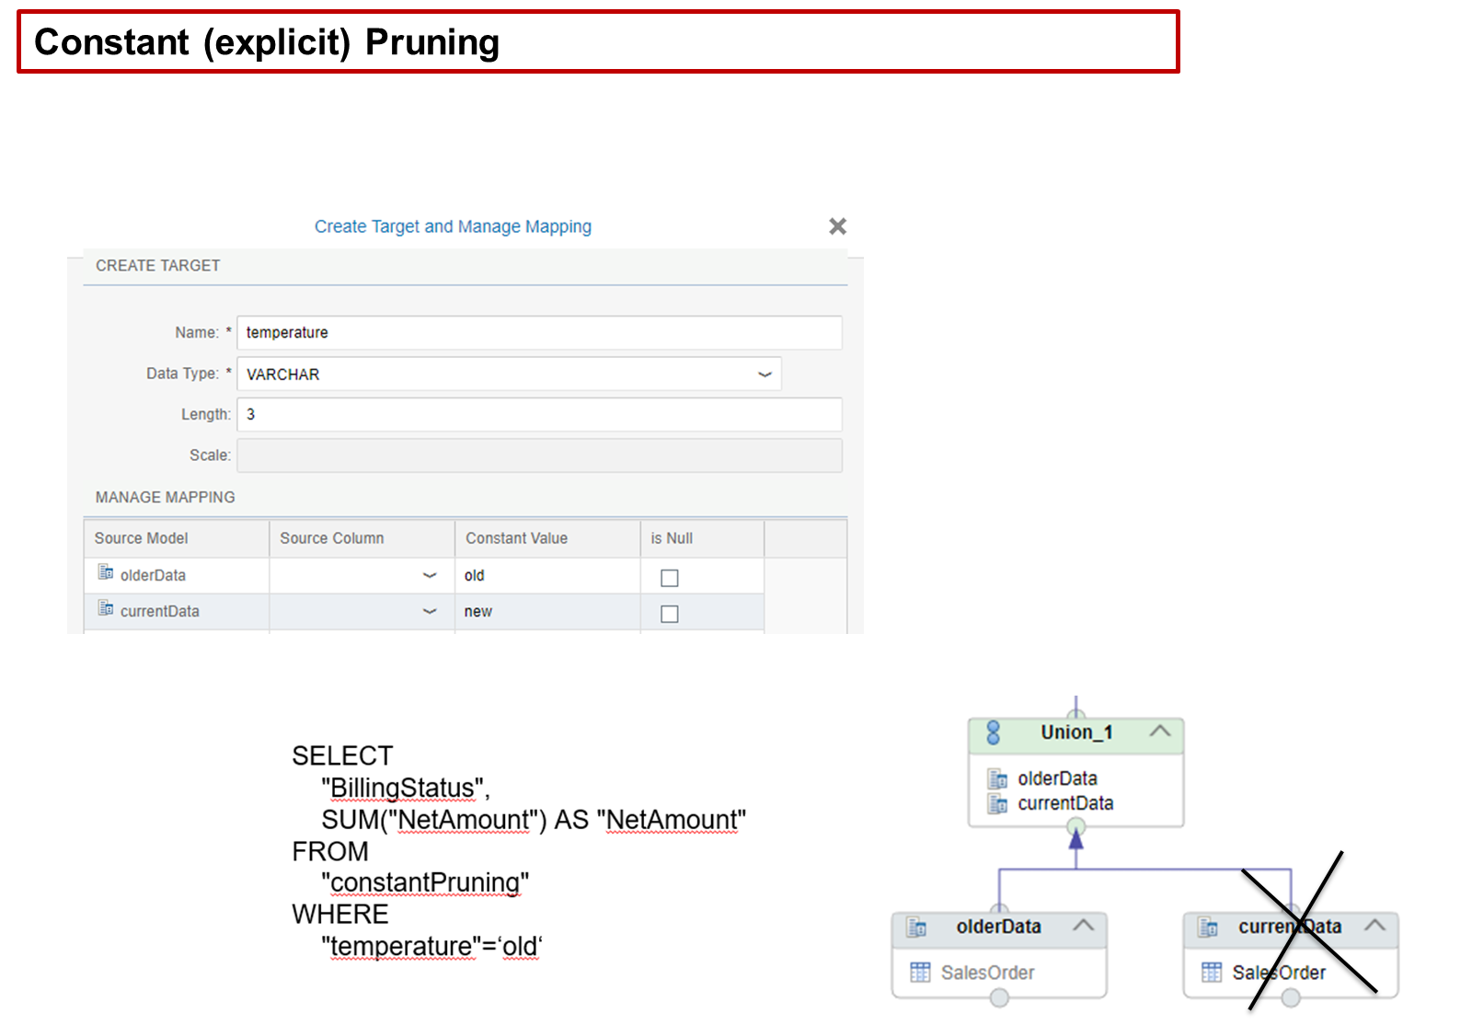This screenshot has height=1025, width=1472.
Task: Click the Name field containing temperature
Action: (539, 333)
